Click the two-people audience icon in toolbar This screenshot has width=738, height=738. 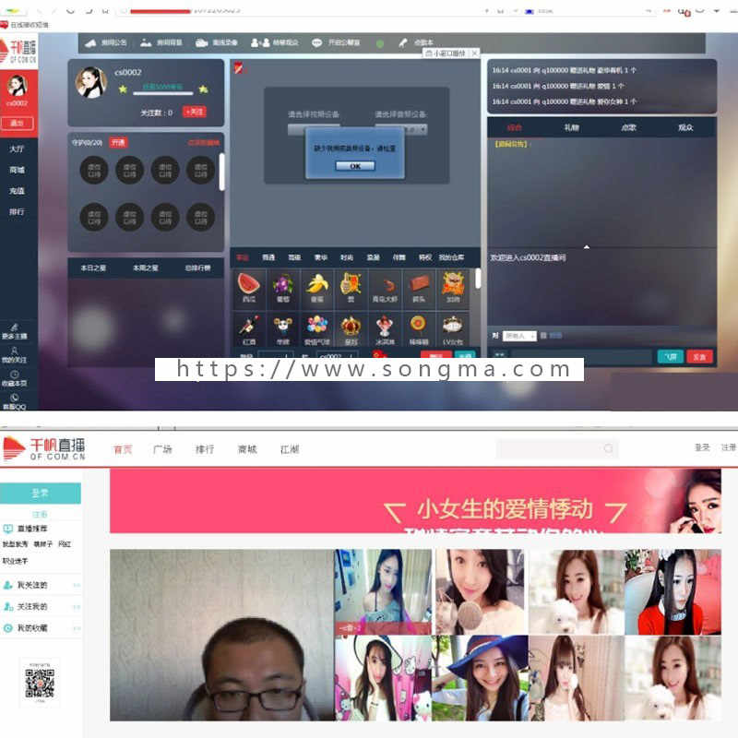coord(260,42)
